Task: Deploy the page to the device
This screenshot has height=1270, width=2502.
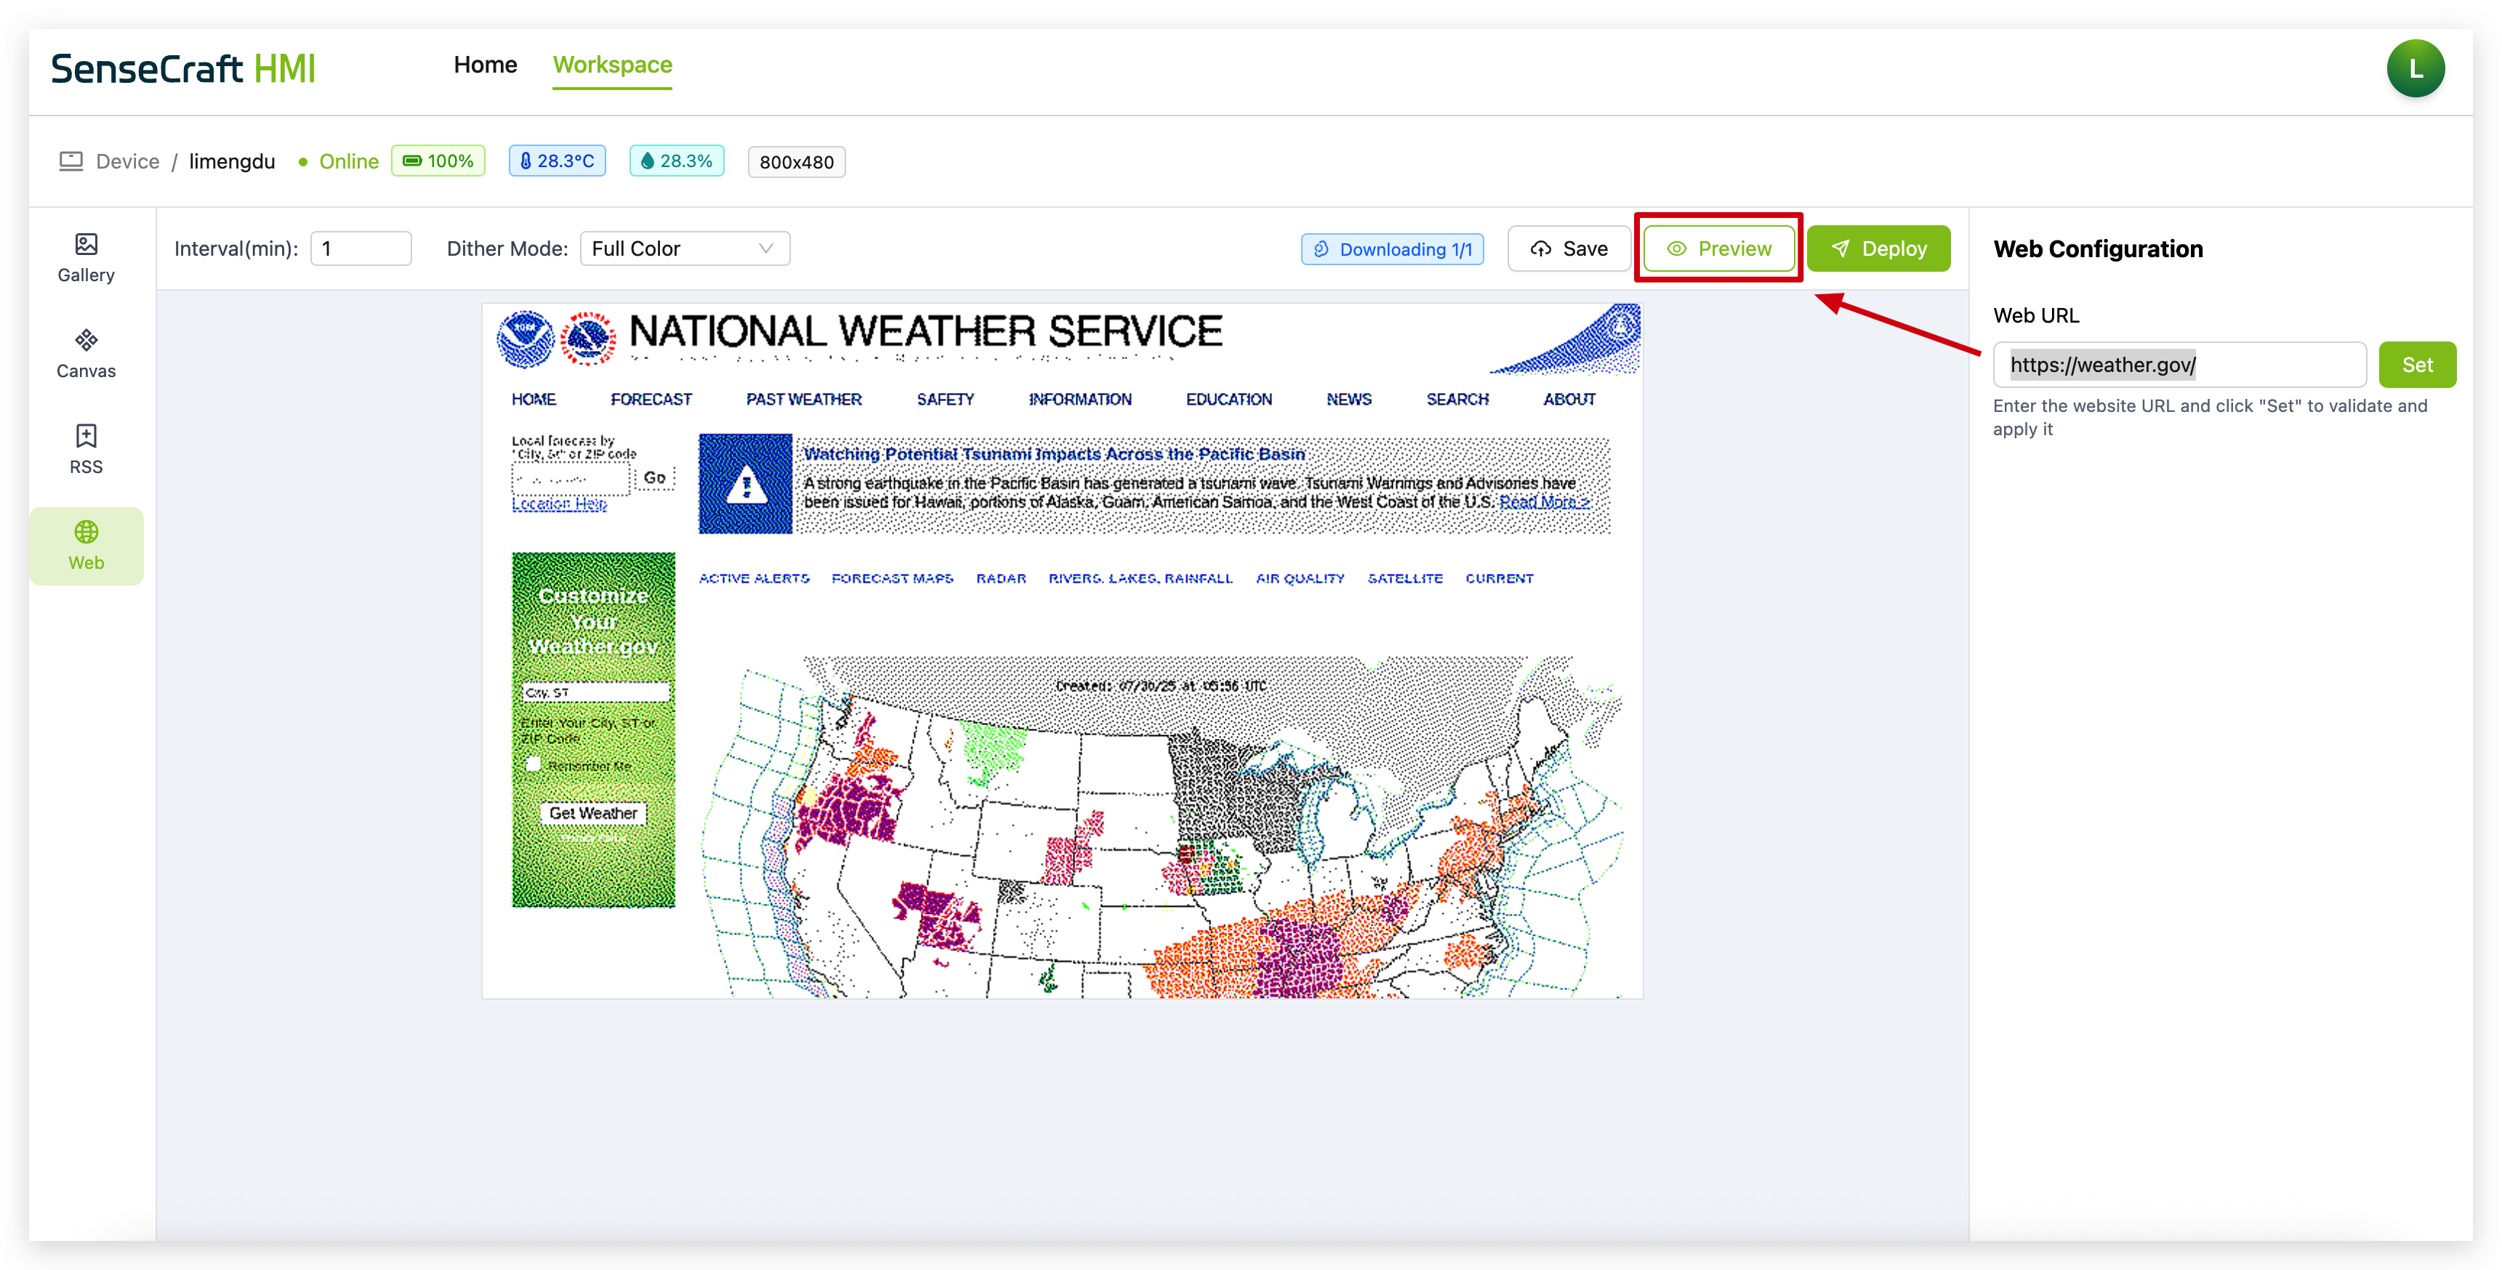Action: pos(1878,249)
